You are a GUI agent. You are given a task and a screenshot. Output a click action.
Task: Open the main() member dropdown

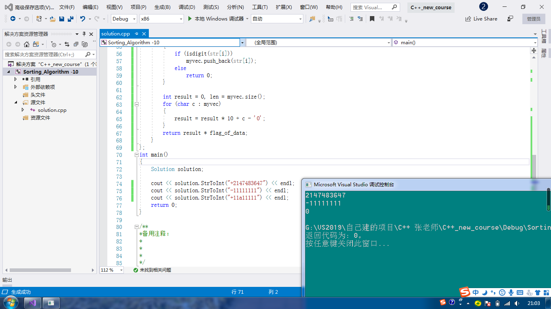[535, 42]
